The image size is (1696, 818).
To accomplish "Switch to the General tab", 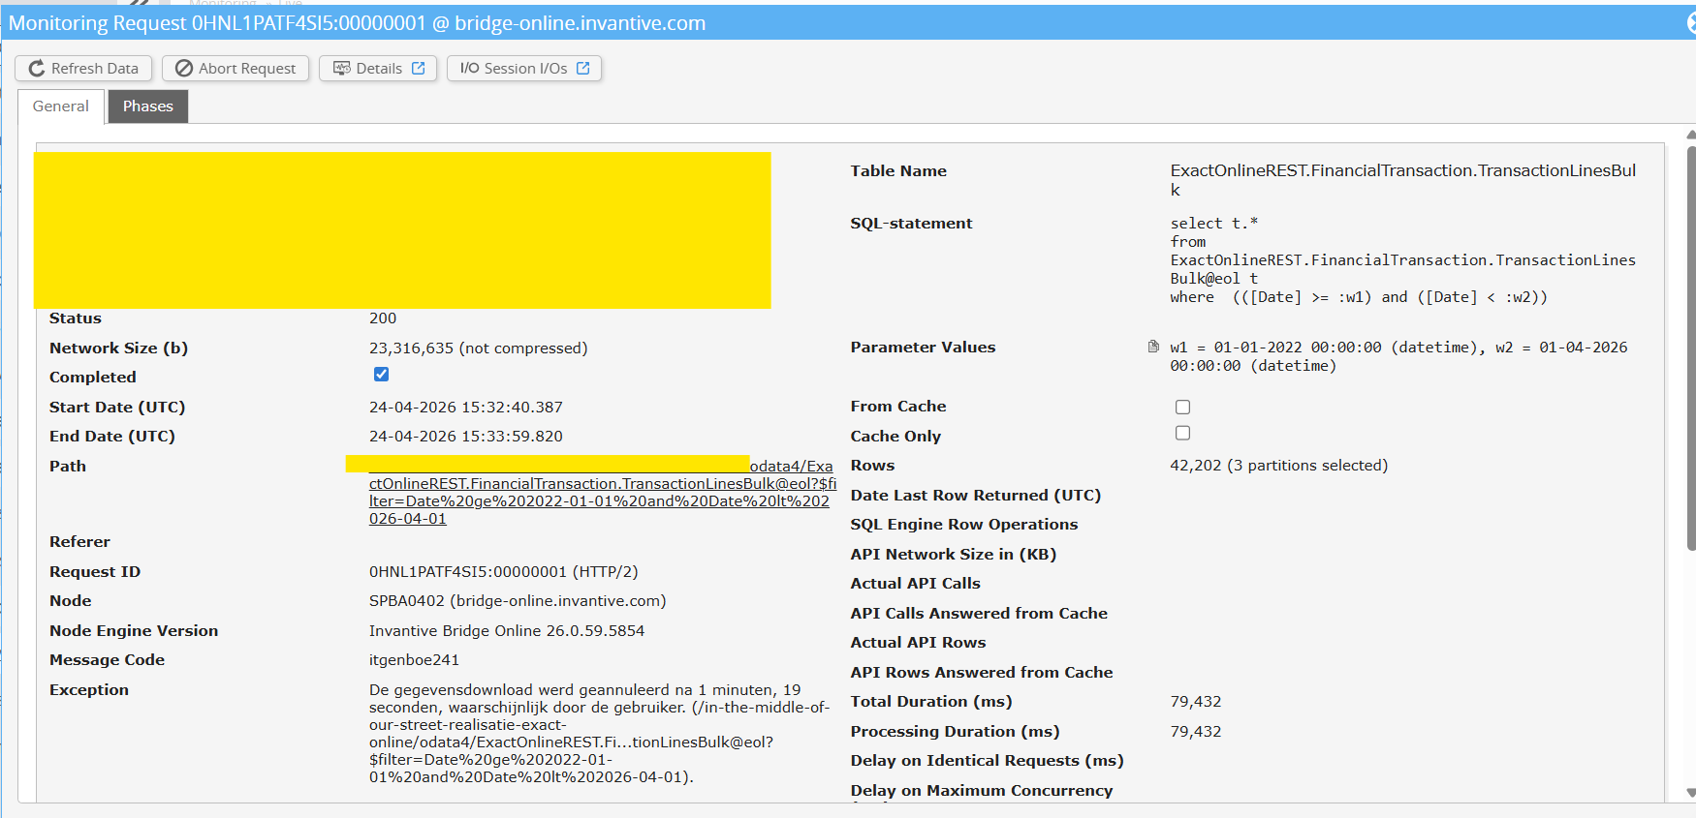I will click(x=60, y=106).
